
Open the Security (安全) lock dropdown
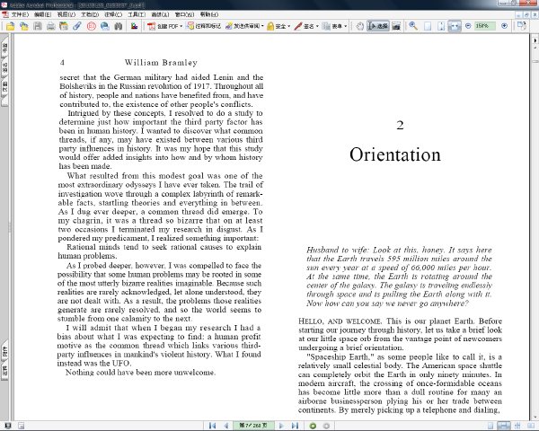click(x=278, y=26)
